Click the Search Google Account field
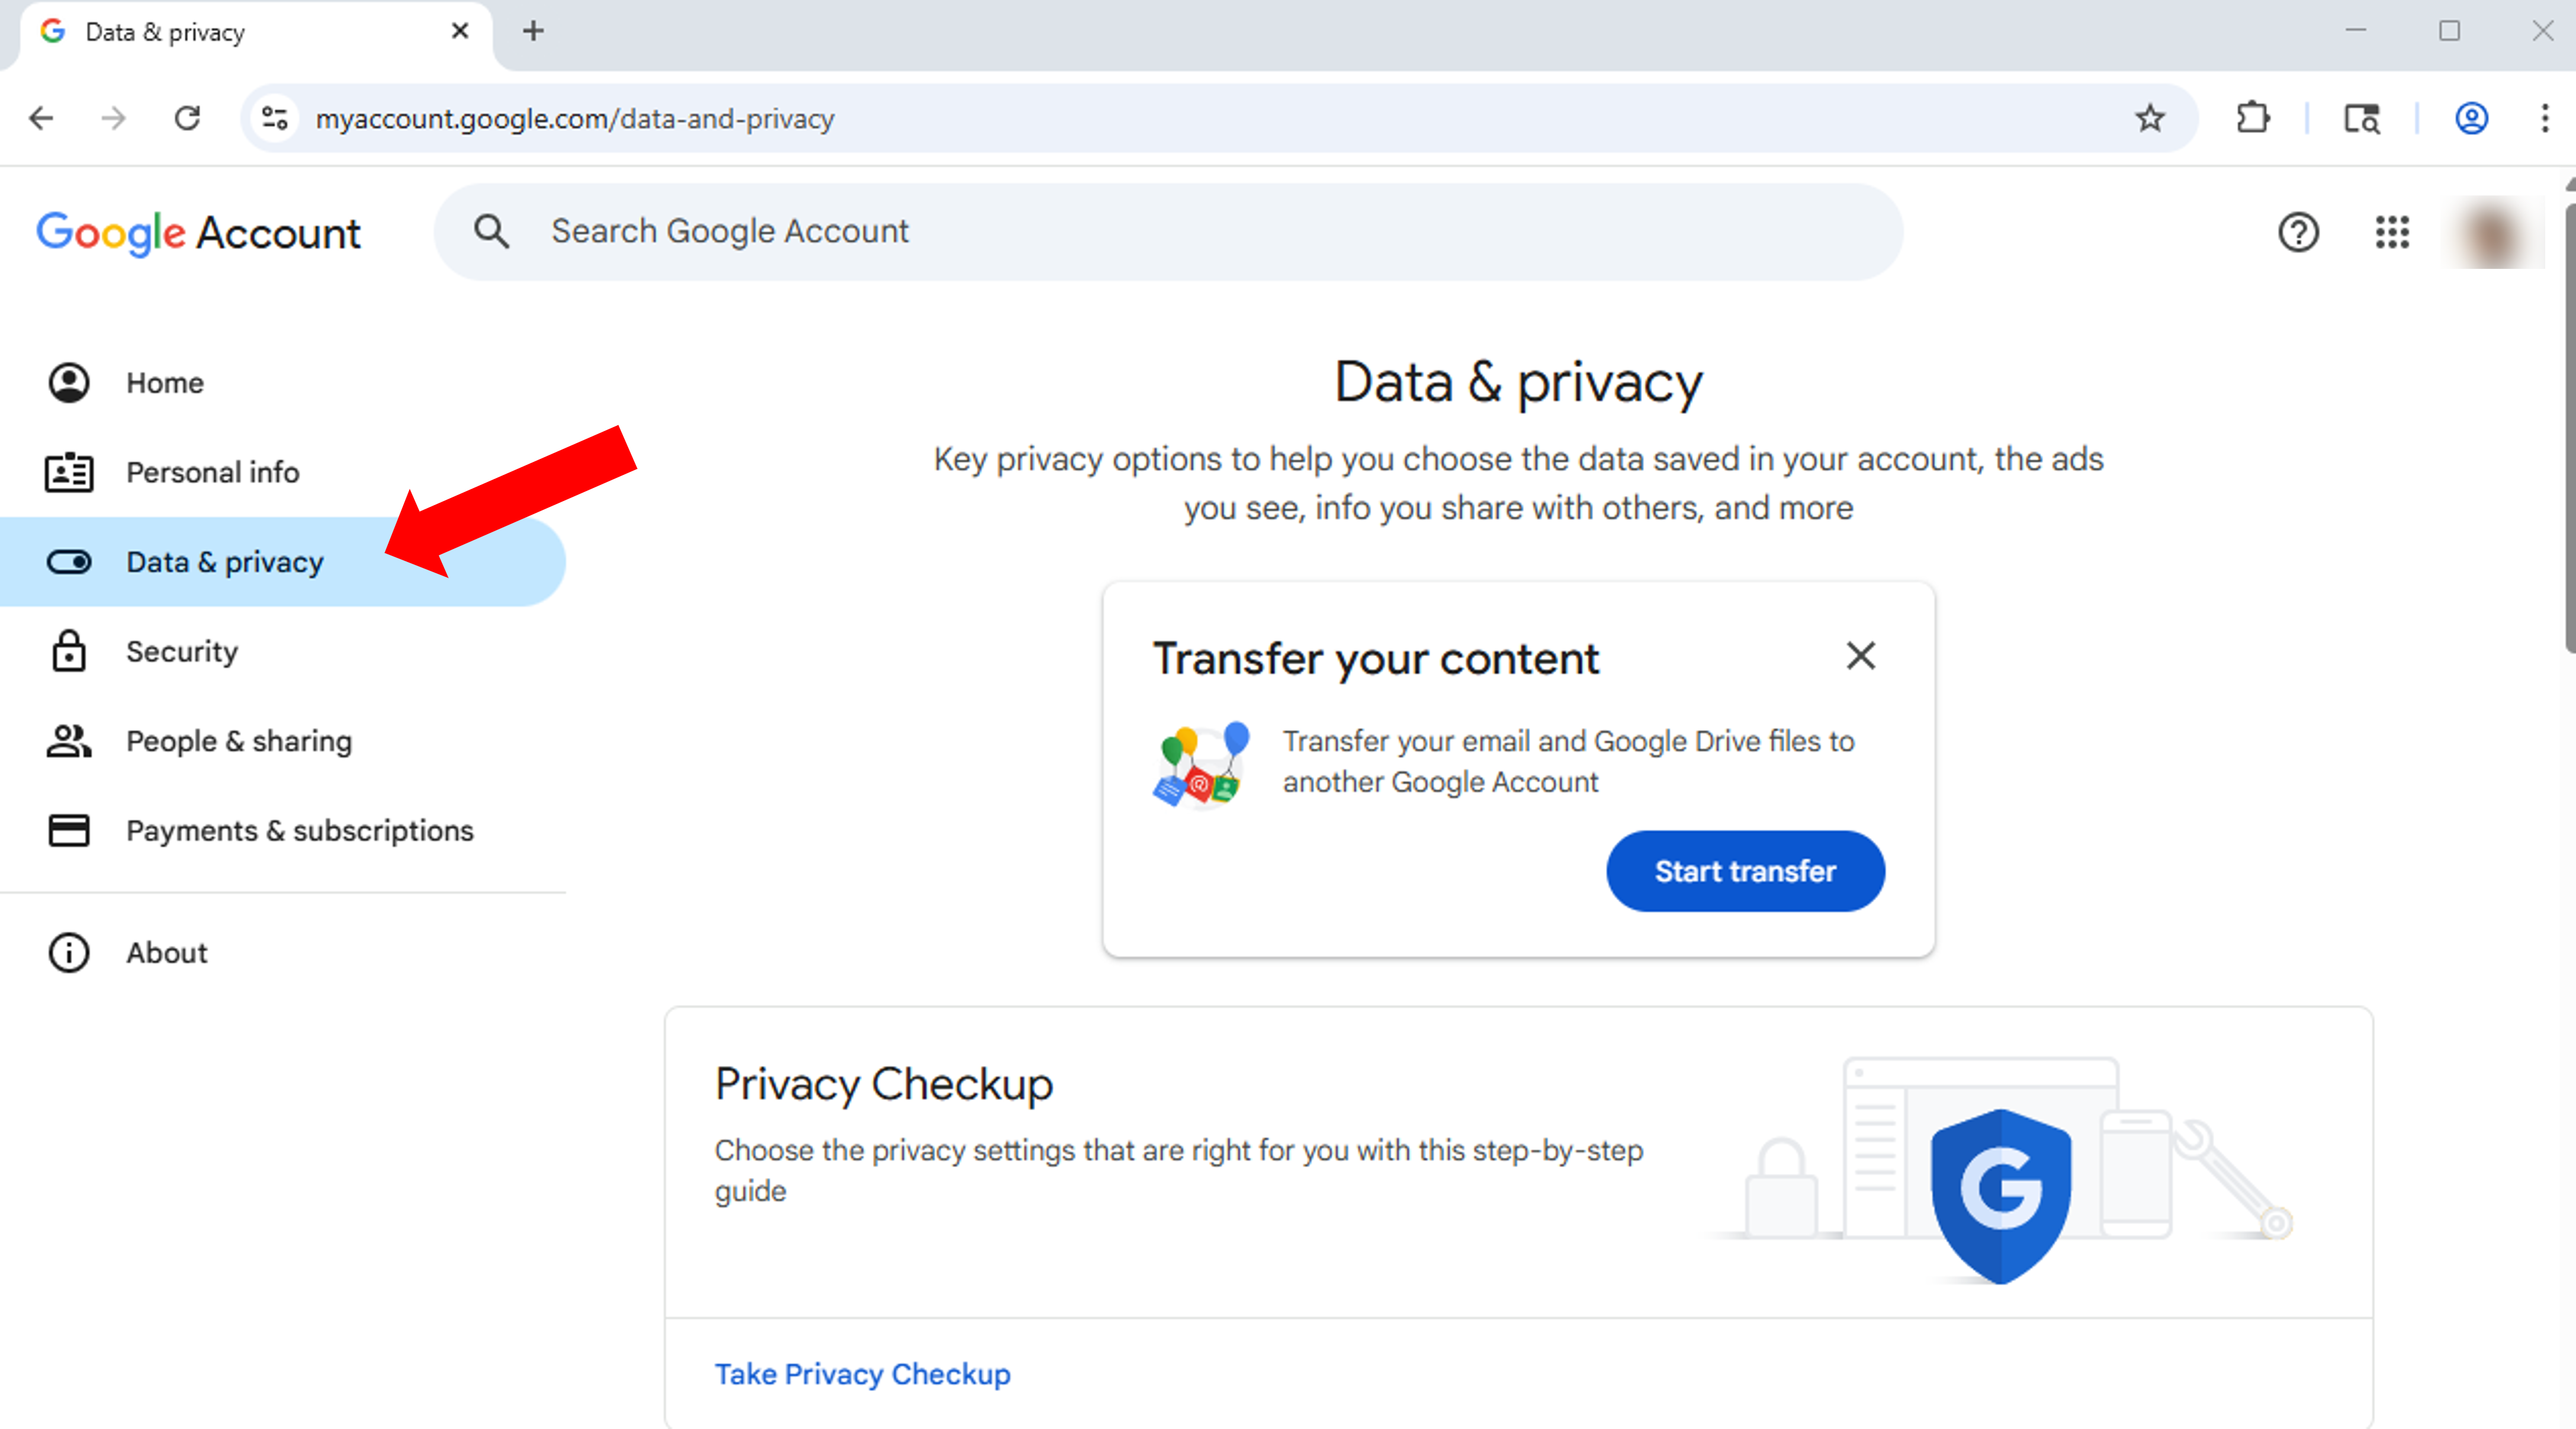 click(x=1168, y=232)
